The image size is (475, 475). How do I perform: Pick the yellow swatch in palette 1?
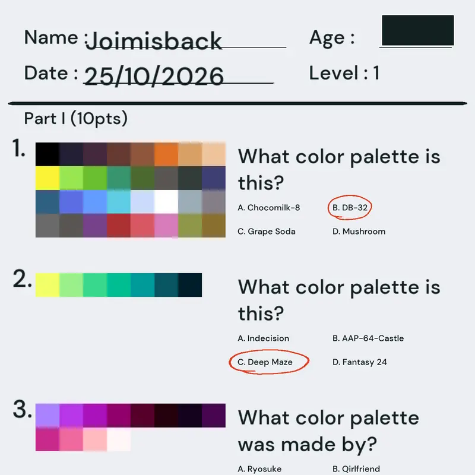[47, 178]
